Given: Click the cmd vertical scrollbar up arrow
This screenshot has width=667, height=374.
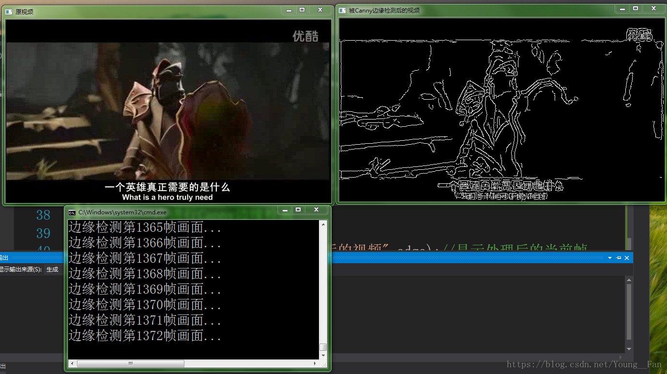Looking at the screenshot, I should pyautogui.click(x=323, y=224).
